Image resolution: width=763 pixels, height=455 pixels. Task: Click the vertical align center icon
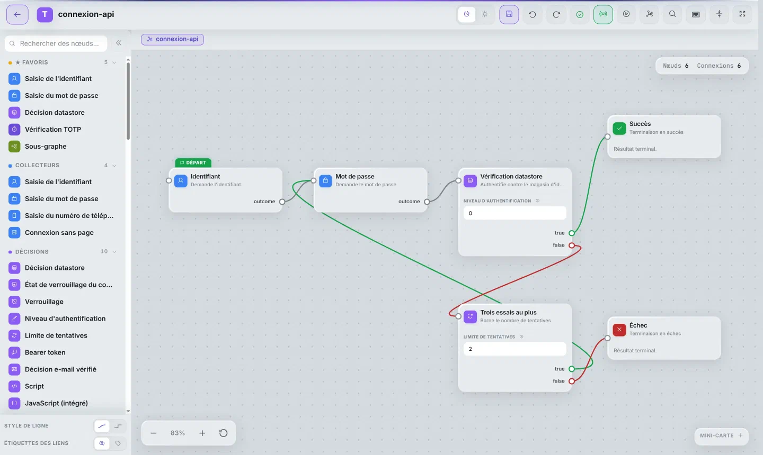719,14
